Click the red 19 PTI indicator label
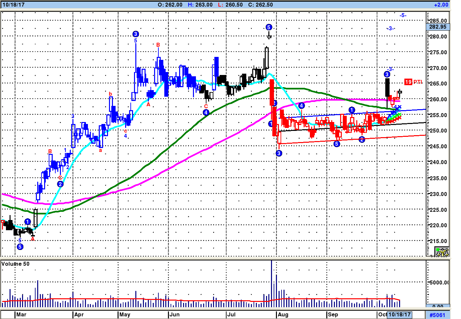This screenshot has height=319, width=461. point(413,82)
